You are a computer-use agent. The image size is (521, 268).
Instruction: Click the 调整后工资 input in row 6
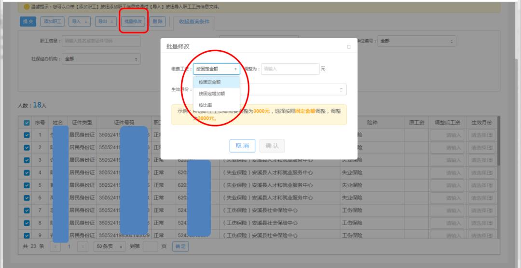447,198
